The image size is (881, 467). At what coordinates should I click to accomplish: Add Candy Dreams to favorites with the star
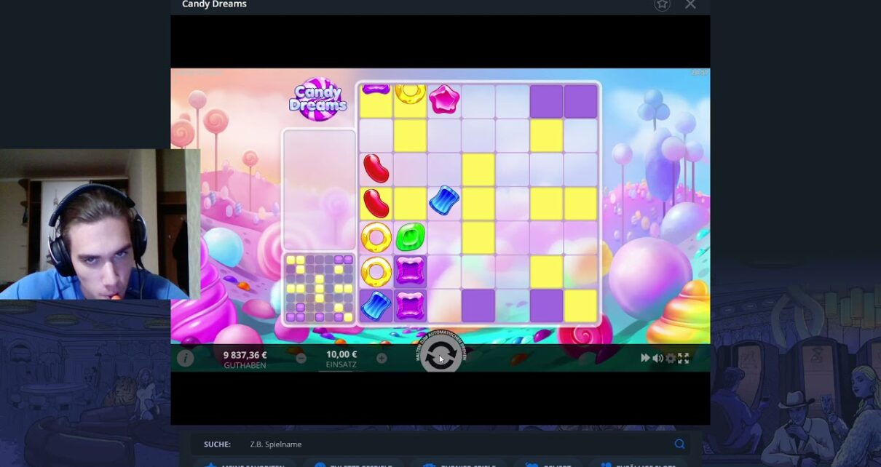tap(662, 4)
